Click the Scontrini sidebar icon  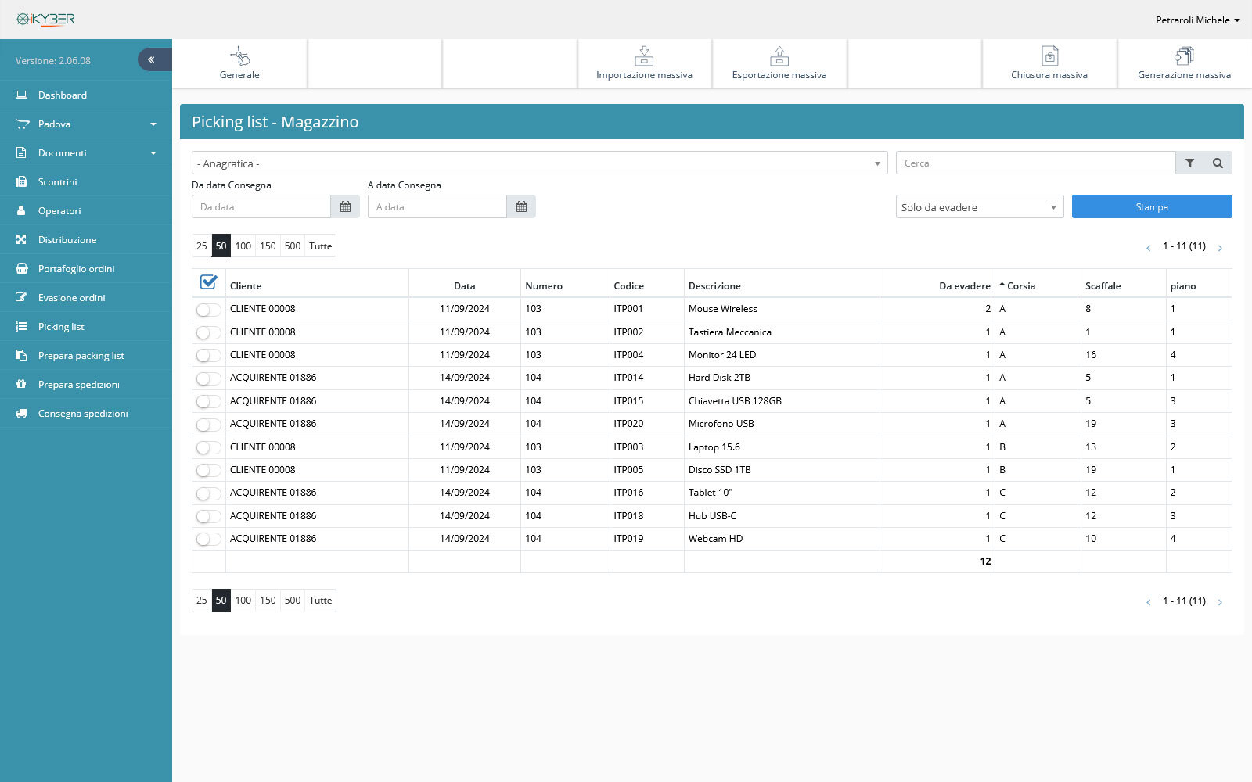point(21,181)
